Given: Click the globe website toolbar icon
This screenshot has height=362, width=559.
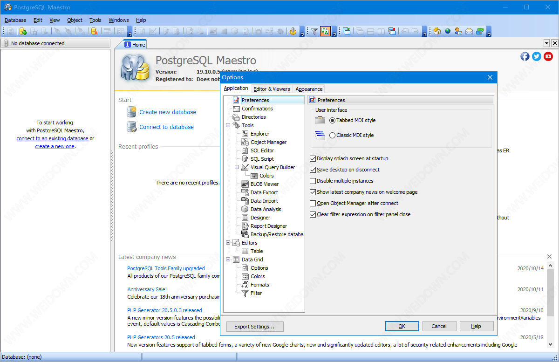Looking at the screenshot, I should coord(448,31).
